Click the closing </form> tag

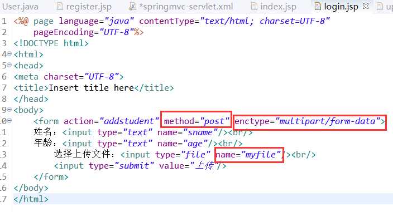click(x=51, y=177)
